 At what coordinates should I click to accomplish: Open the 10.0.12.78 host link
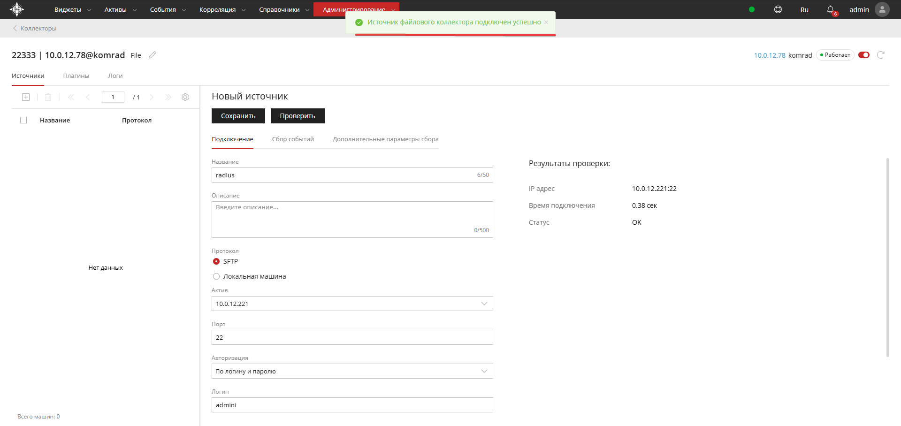(x=770, y=55)
